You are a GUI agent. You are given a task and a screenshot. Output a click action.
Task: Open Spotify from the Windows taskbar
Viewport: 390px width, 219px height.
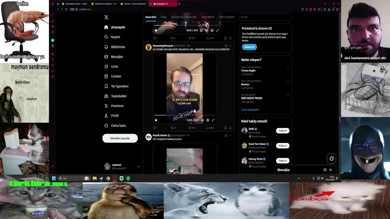pos(128,178)
